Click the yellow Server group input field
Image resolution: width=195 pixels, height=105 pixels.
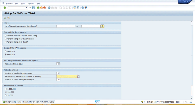[x=67, y=76]
